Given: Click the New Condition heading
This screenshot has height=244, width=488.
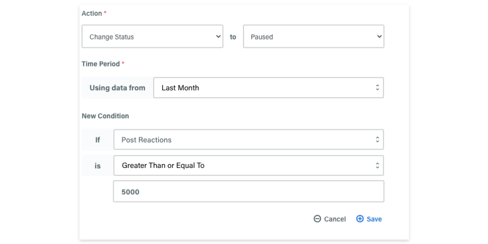Looking at the screenshot, I should [x=105, y=116].
